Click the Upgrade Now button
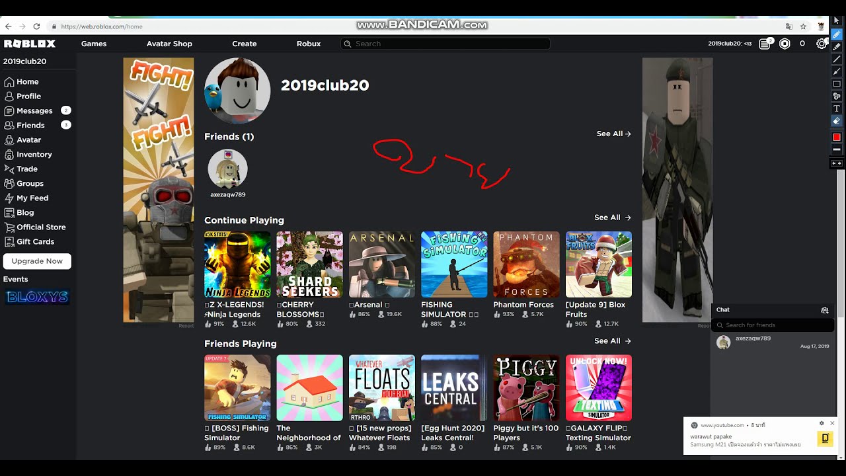The height and width of the screenshot is (476, 846). 37,261
